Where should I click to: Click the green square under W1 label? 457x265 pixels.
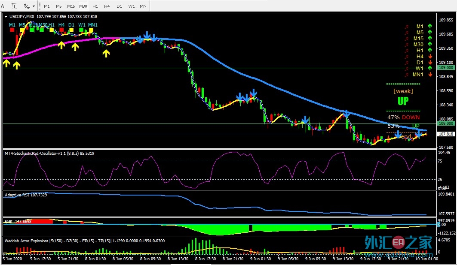point(82,30)
